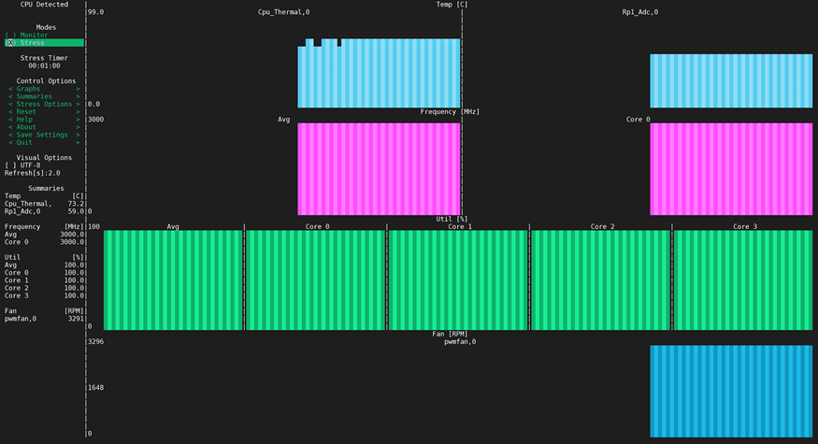Click the Stress Timer value
The height and width of the screenshot is (444, 818).
(x=44, y=65)
